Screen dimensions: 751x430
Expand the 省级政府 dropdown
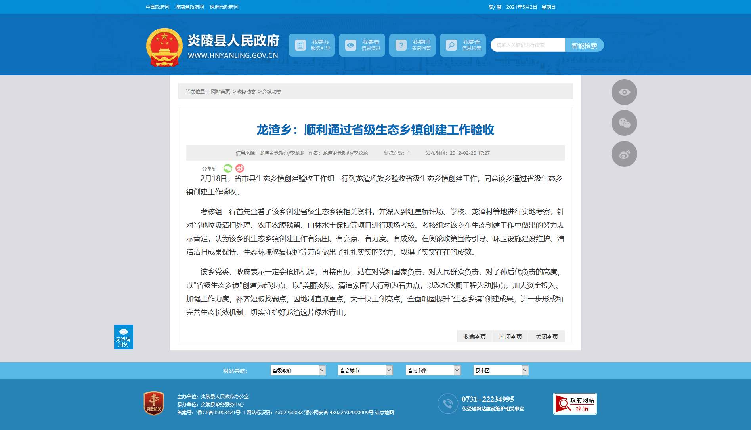click(298, 370)
